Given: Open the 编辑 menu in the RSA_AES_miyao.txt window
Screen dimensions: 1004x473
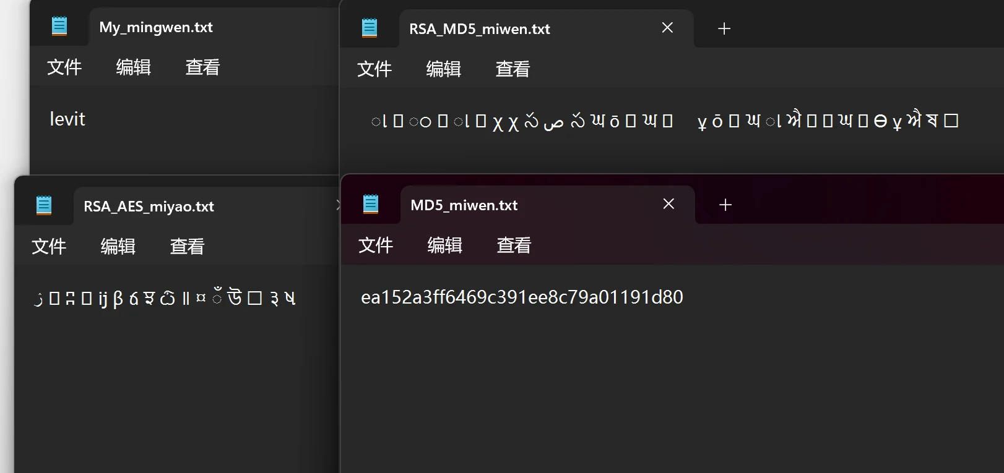Looking at the screenshot, I should pos(118,247).
